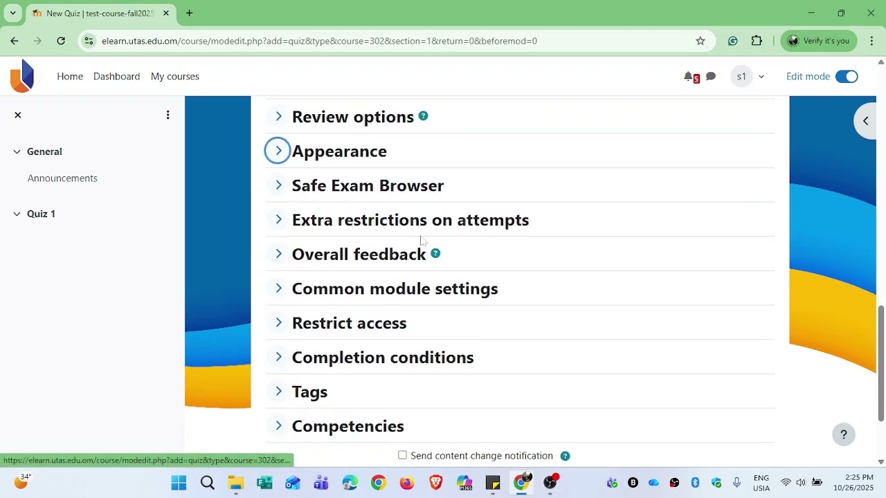Go to Dashboard navigation item
Viewport: 886px width, 498px height.
[116, 76]
